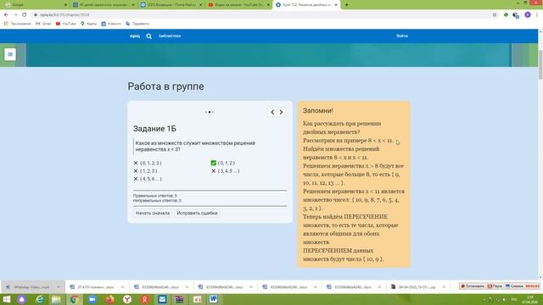Expand options for the zip download

pos(444,287)
